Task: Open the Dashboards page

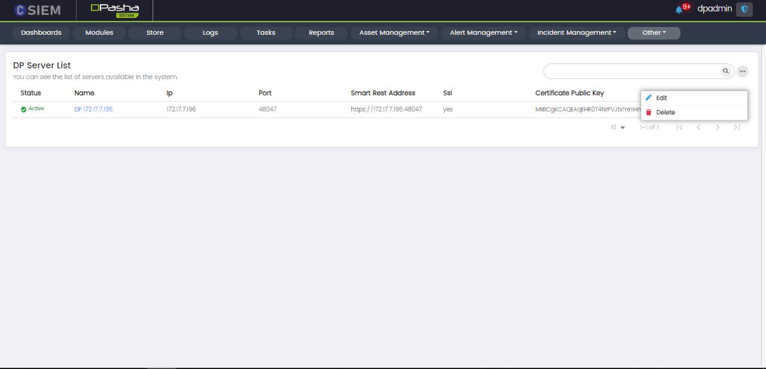Action: [x=41, y=33]
